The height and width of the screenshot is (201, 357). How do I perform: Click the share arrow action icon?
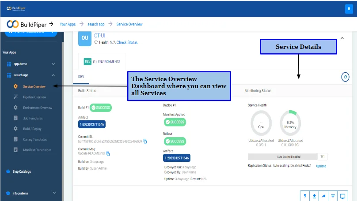(323, 196)
